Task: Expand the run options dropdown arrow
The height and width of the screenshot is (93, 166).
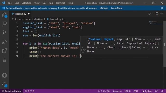Action: point(153,14)
